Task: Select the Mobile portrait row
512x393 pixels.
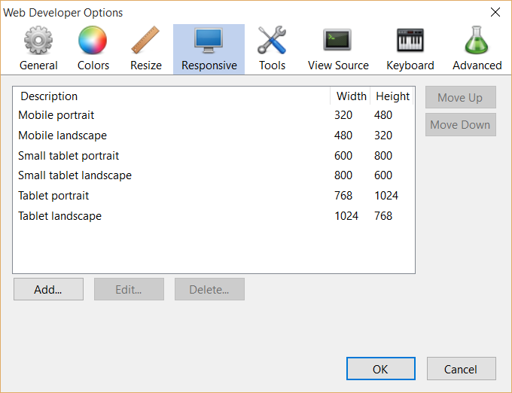Action: click(x=214, y=115)
